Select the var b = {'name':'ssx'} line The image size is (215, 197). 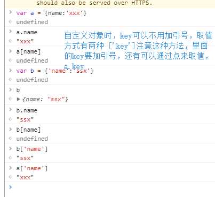point(55,71)
